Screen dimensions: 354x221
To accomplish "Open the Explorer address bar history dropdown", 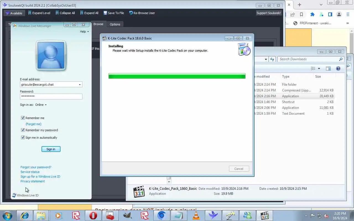I will (x=266, y=59).
